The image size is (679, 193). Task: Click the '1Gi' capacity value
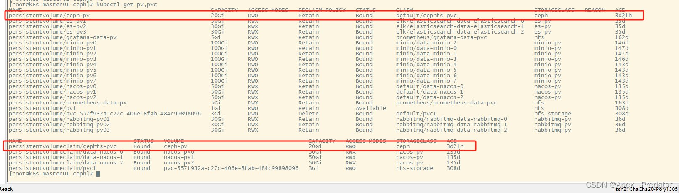pyautogui.click(x=216, y=108)
